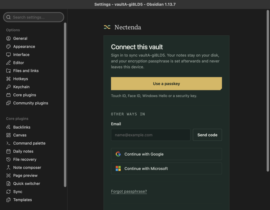Click the Connect this vault heading
Image resolution: width=270 pixels, height=210 pixels.
pyautogui.click(x=137, y=47)
